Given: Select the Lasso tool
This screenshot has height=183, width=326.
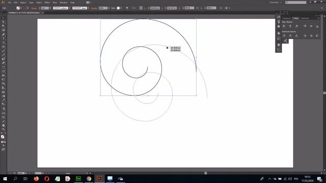Looking at the screenshot, I should click(x=3, y=30).
